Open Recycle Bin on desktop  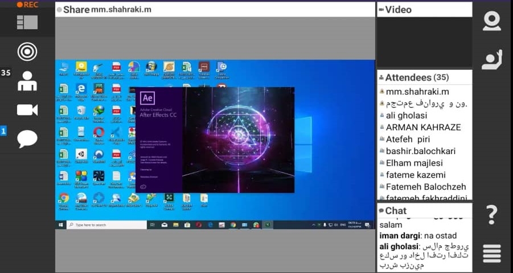pos(81,113)
